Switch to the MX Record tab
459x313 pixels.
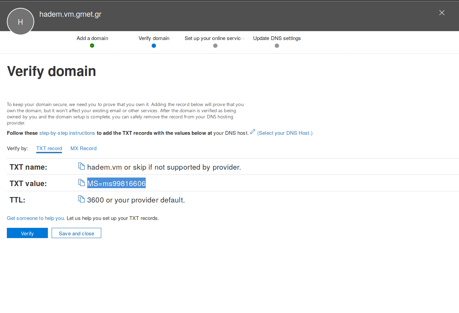pyautogui.click(x=83, y=148)
